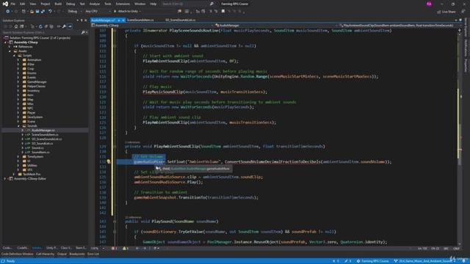Viewport: 470px width, 264px height.
Task: Open Code Definition Window tab
Action: point(18,254)
